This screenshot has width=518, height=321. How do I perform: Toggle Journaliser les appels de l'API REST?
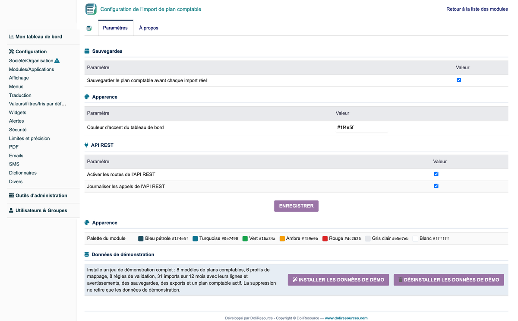436,186
